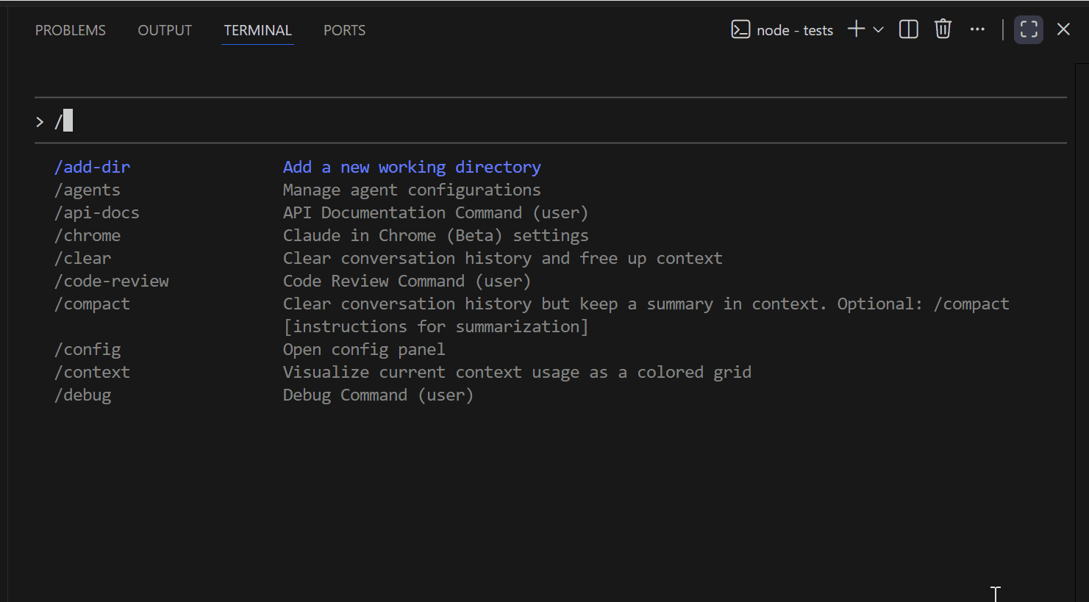The width and height of the screenshot is (1089, 602).
Task: Split the terminal pane
Action: pyautogui.click(x=909, y=29)
